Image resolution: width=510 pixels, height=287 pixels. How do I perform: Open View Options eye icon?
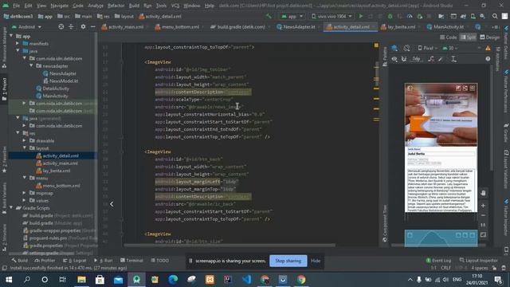point(394,59)
